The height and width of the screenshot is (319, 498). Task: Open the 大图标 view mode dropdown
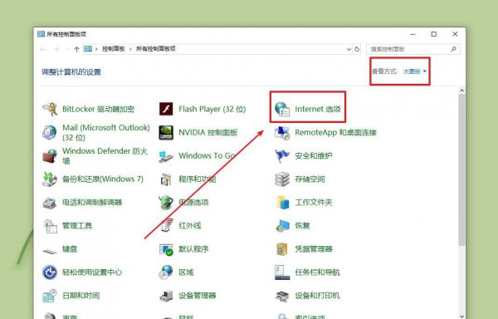(x=415, y=71)
